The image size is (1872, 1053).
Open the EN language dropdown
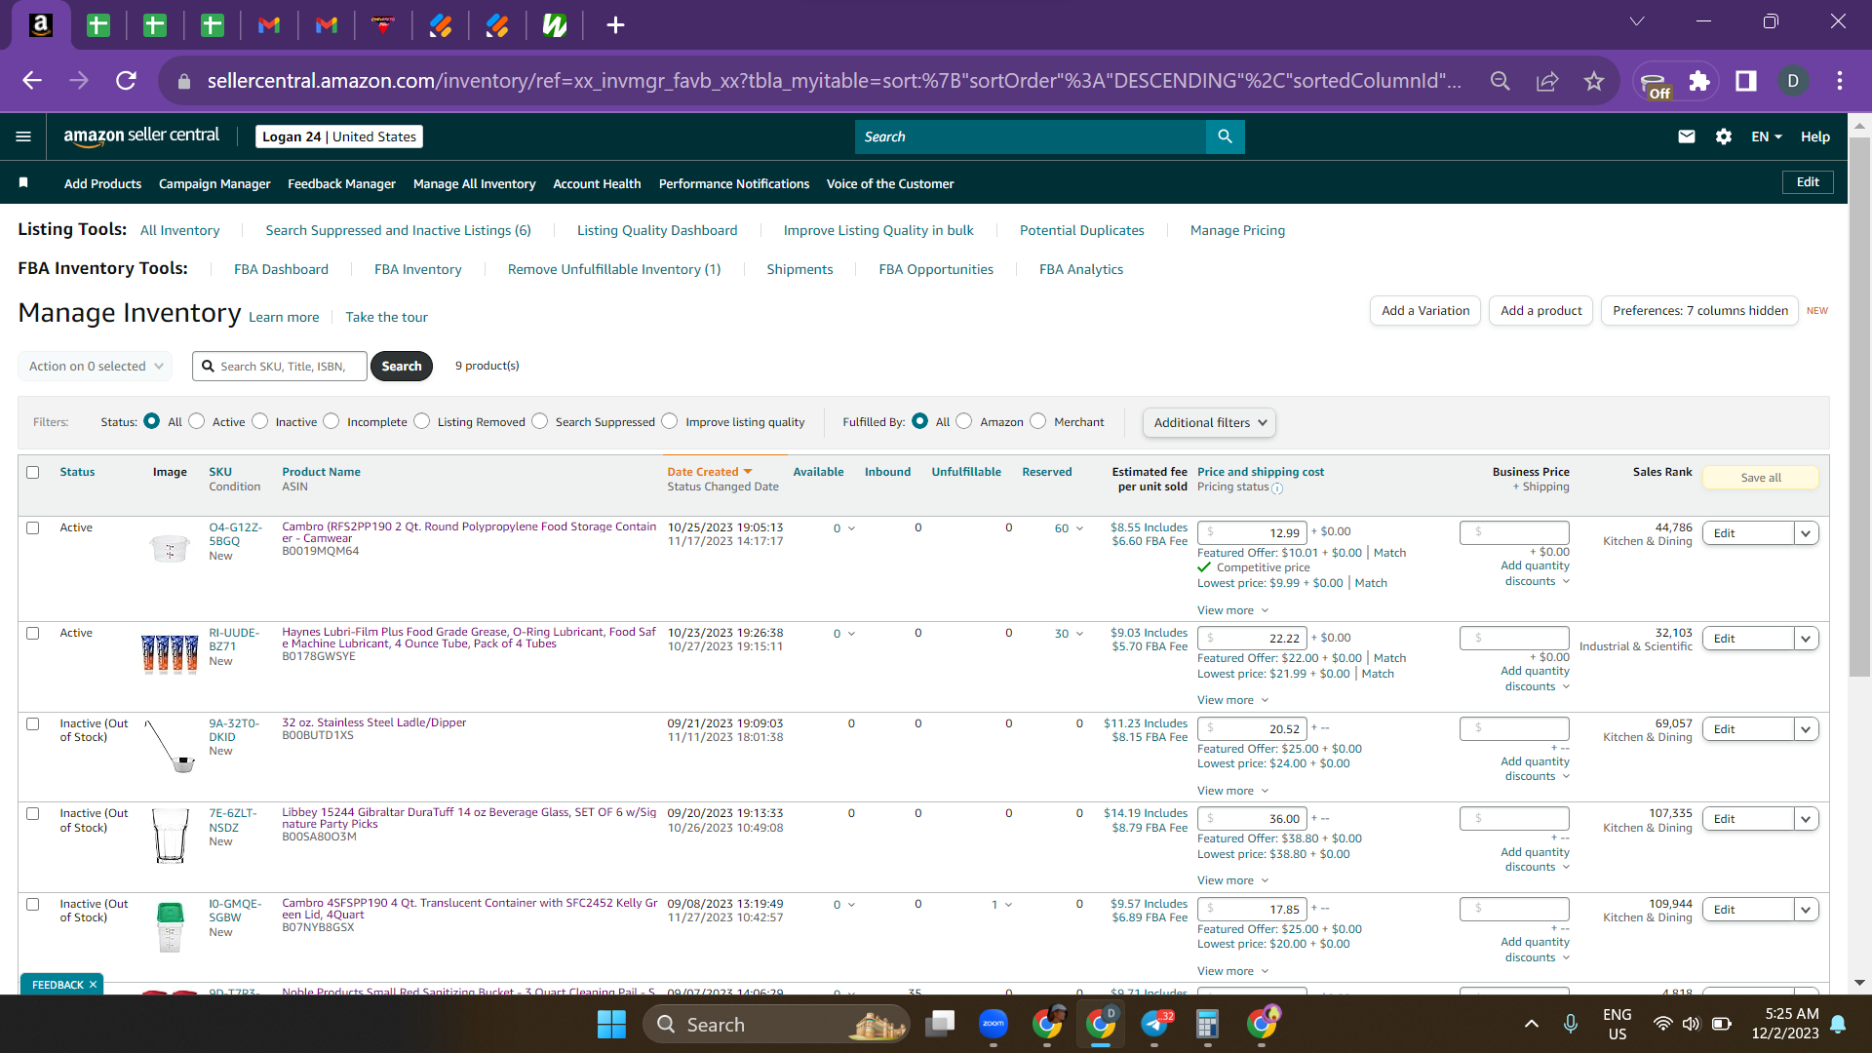click(1767, 136)
